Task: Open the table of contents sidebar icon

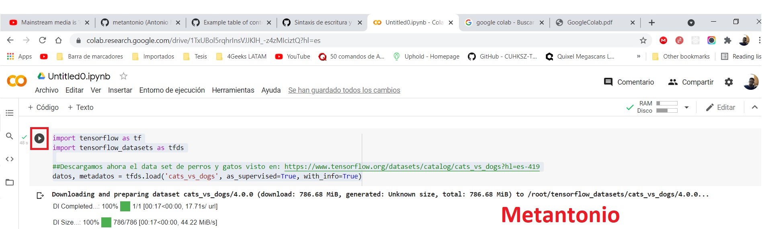Action: [10, 113]
